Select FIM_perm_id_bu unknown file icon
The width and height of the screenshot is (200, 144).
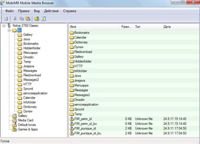pyautogui.click(x=72, y=124)
